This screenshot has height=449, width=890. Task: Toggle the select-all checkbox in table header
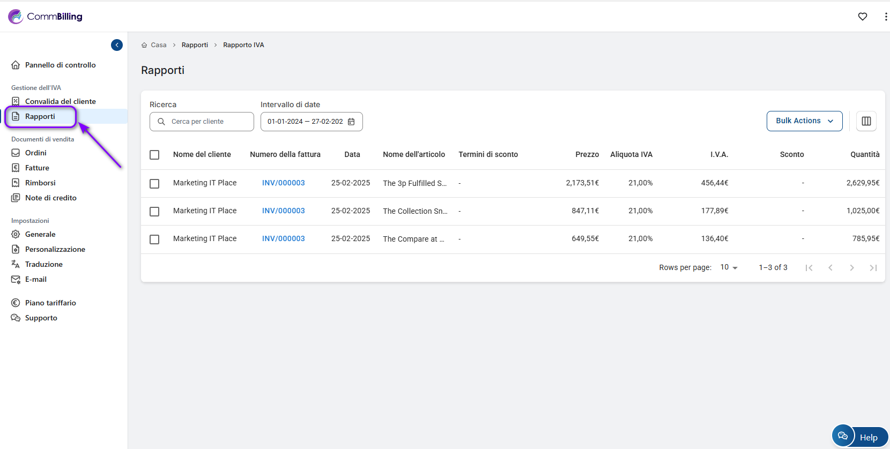(x=154, y=155)
